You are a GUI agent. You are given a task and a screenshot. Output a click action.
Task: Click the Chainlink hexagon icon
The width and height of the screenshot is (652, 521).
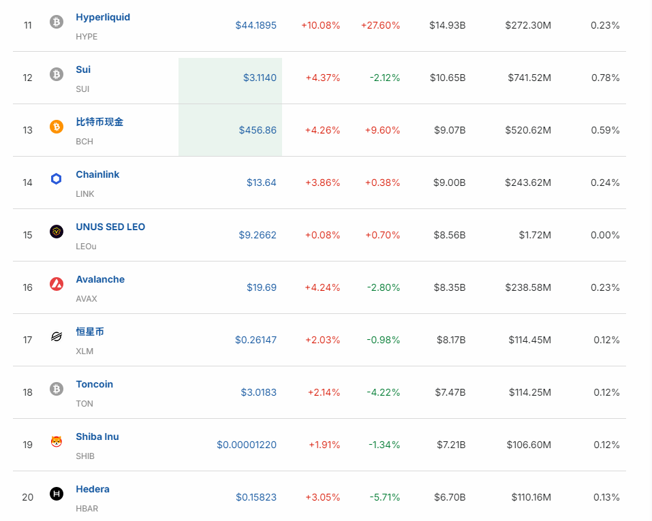point(57,179)
